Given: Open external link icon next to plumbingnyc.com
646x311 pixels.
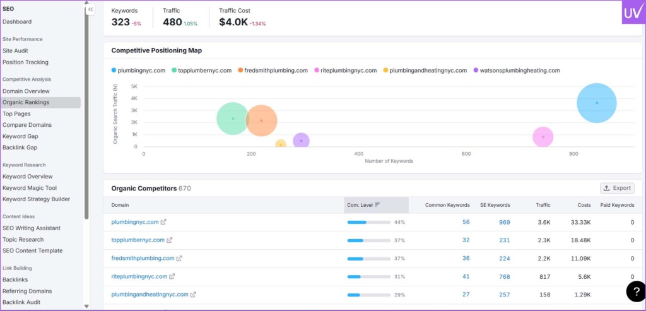Looking at the screenshot, I should click(164, 222).
